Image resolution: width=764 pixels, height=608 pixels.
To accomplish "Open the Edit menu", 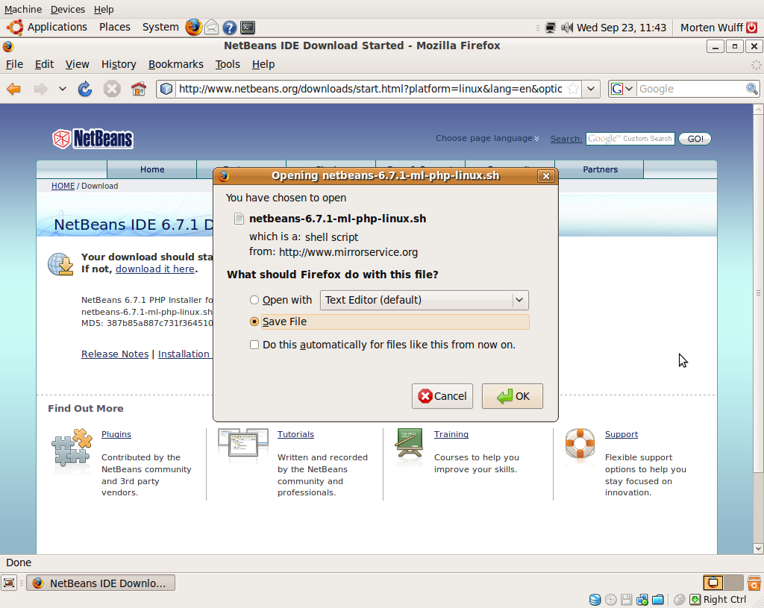I will click(44, 64).
